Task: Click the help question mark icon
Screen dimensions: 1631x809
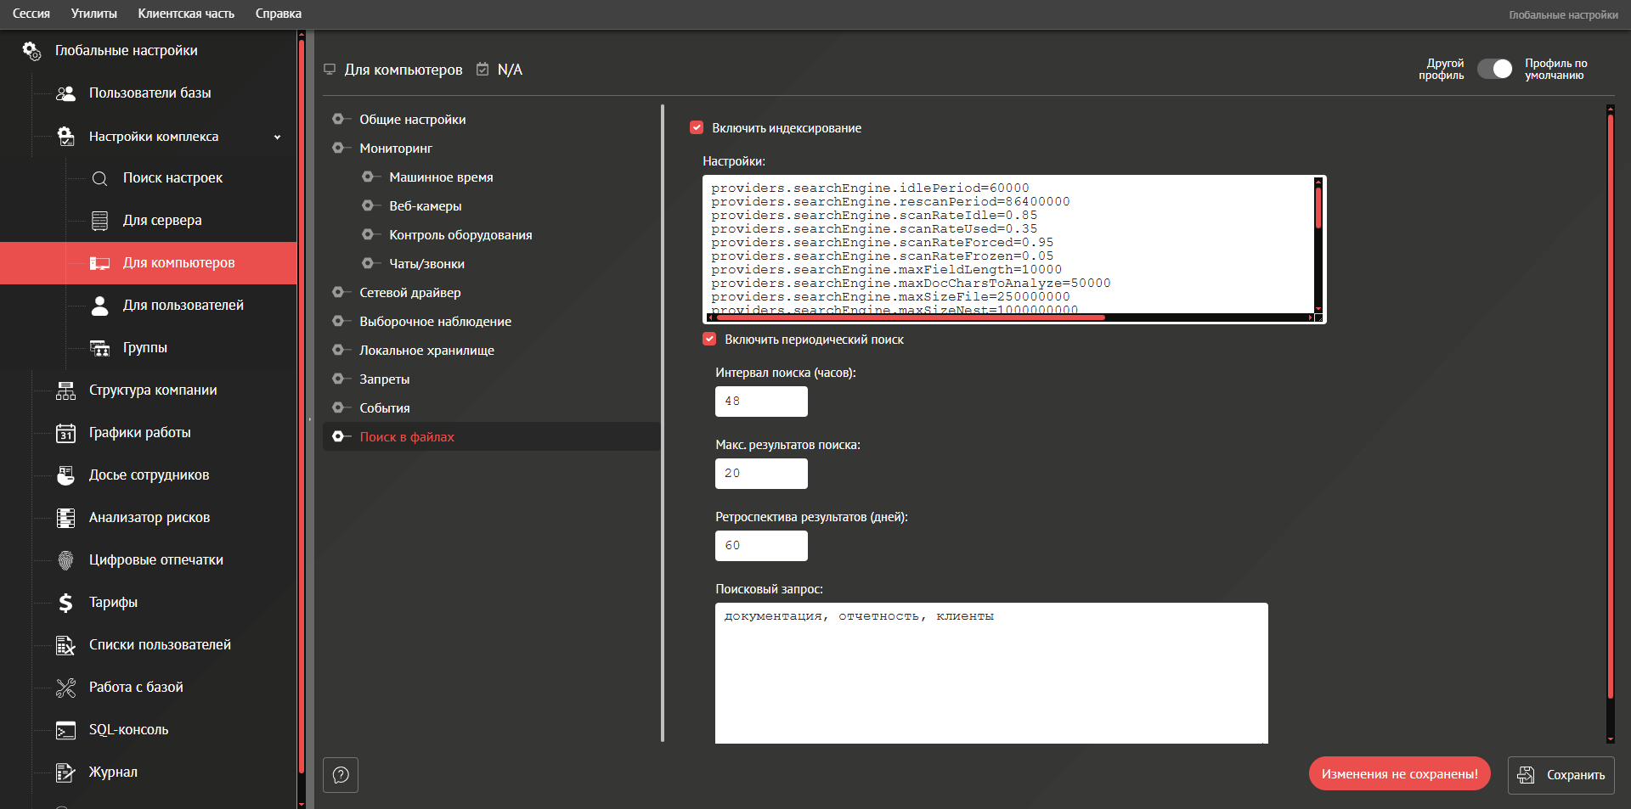Action: click(x=341, y=775)
